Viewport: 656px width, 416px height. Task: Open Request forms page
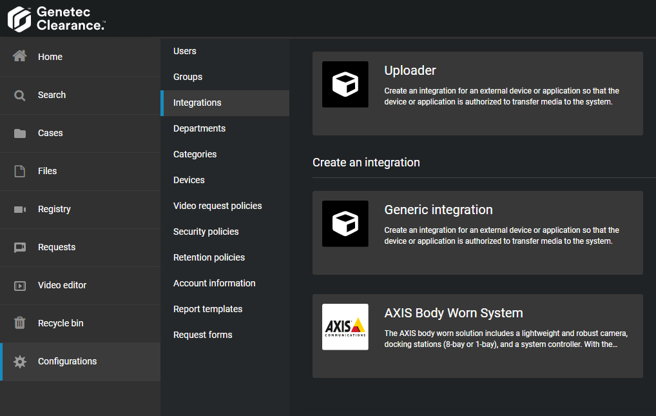[203, 335]
